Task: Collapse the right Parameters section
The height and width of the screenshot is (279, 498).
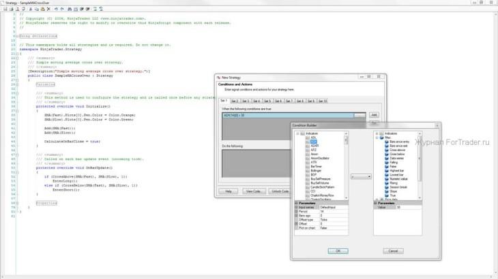Action: [375, 203]
